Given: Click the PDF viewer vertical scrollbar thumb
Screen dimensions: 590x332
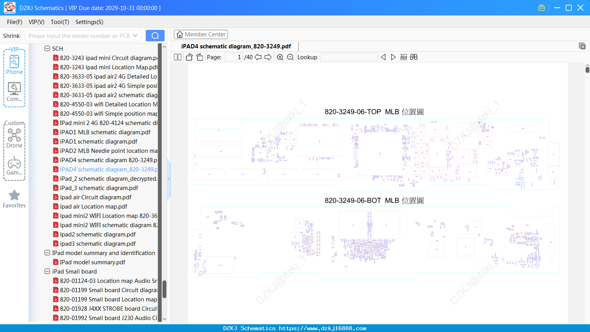Looking at the screenshot, I should (587, 69).
